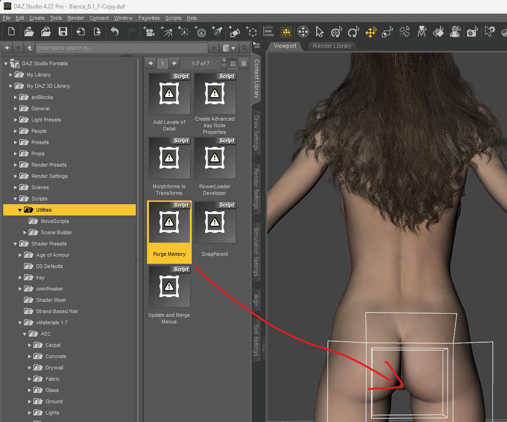This screenshot has width=507, height=422.
Task: Open search history dropdown
Action: (214, 48)
